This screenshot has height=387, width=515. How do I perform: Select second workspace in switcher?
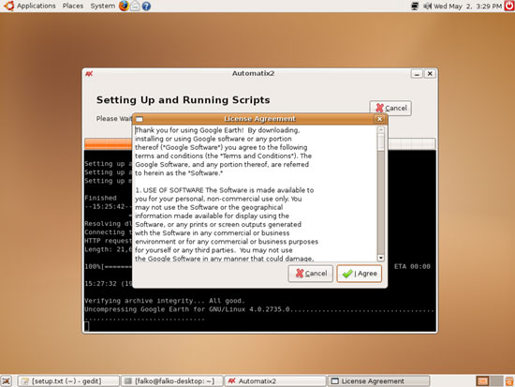pyautogui.click(x=496, y=381)
